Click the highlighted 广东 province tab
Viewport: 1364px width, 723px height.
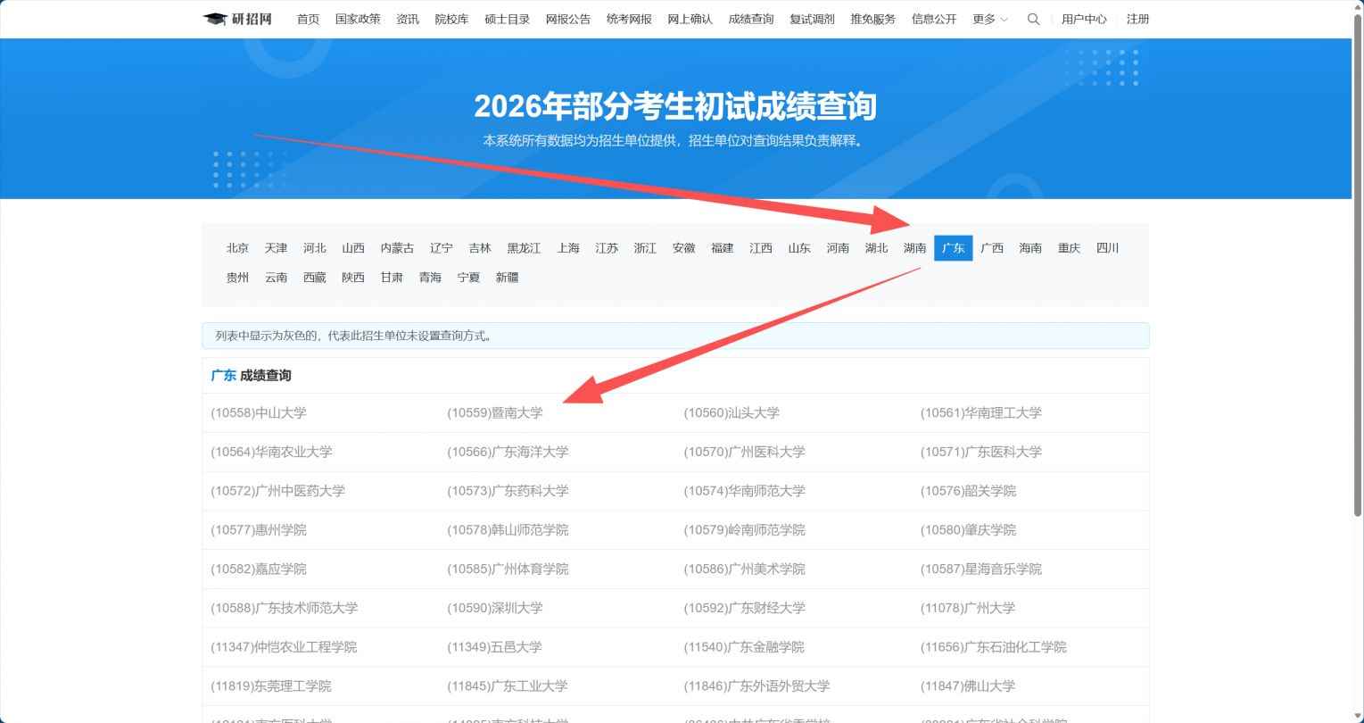(x=954, y=248)
